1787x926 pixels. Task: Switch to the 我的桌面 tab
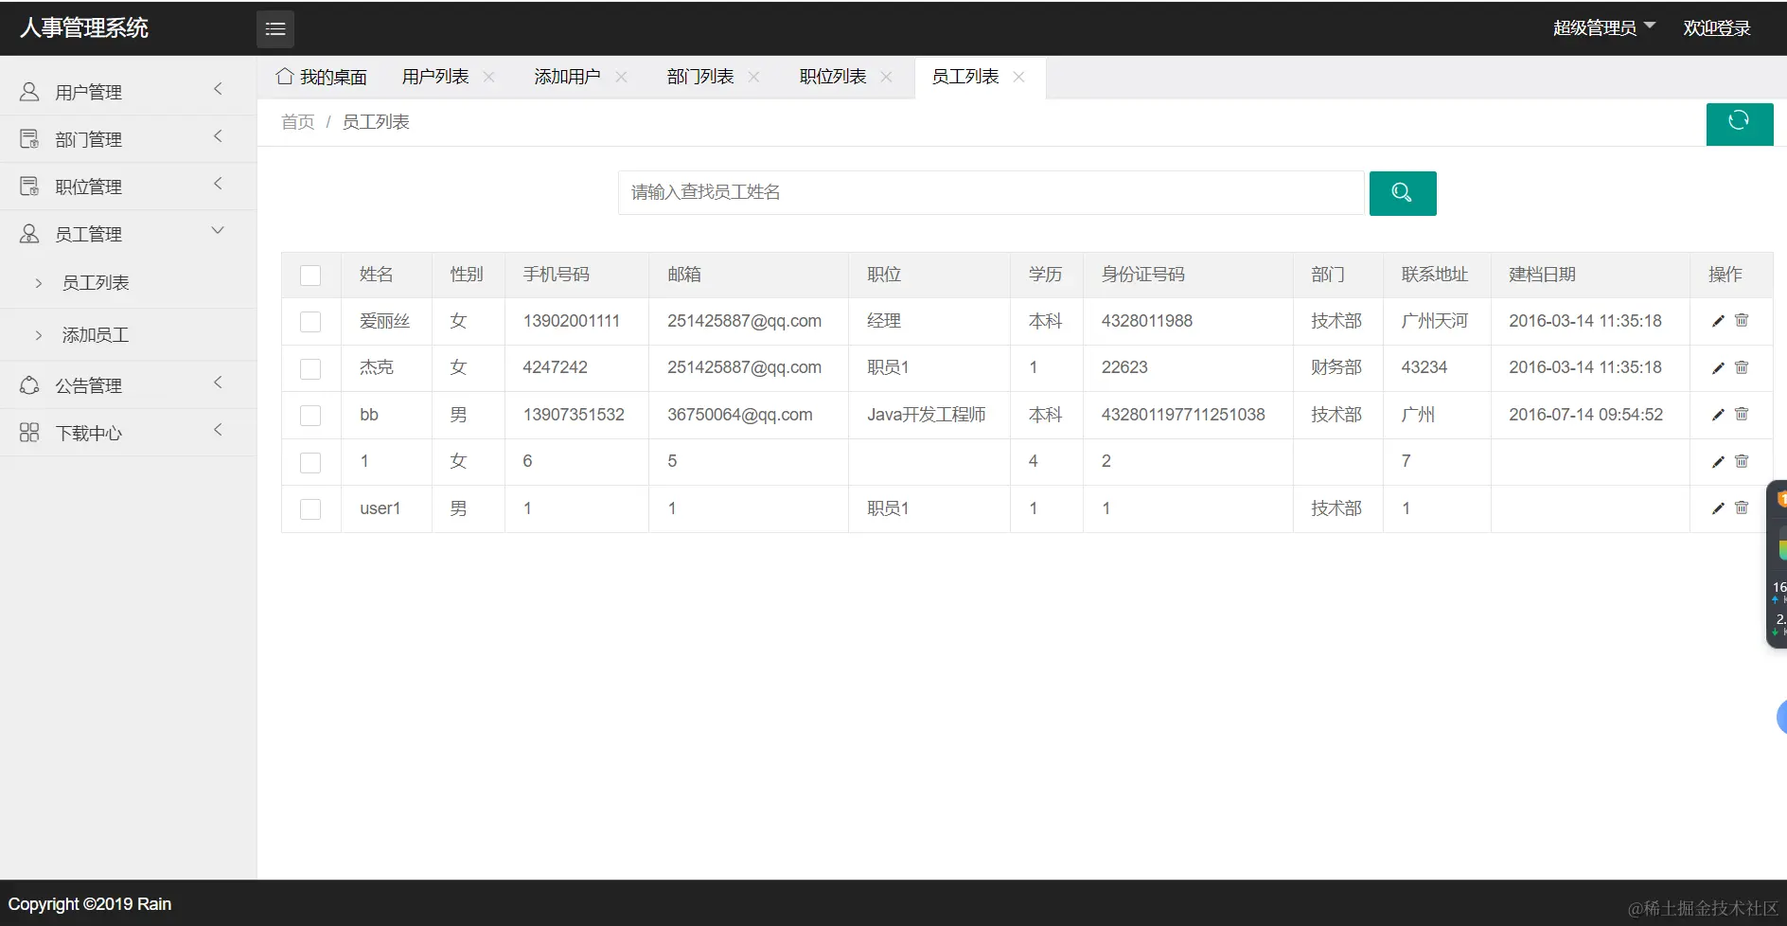click(x=322, y=77)
